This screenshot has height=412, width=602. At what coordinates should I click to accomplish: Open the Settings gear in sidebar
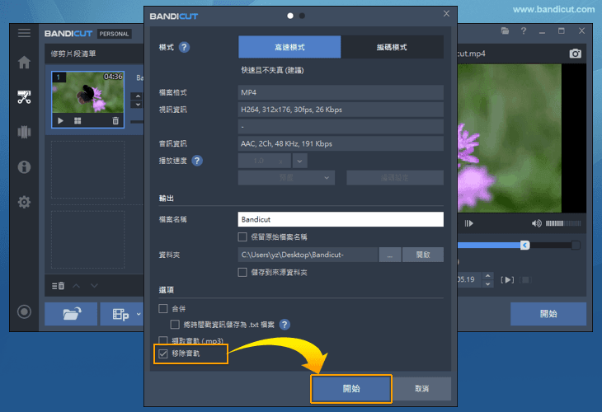[x=25, y=202]
